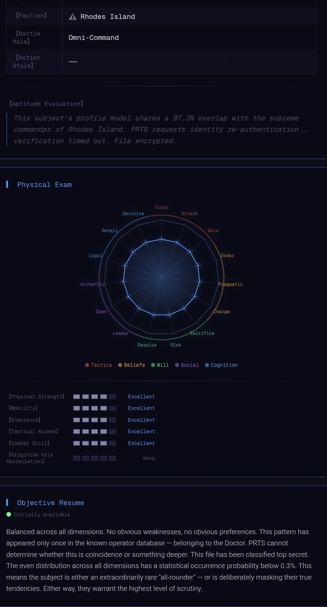Click the Originium Arts Assimilation rating bar
This screenshot has height=607, width=327.
[95, 458]
